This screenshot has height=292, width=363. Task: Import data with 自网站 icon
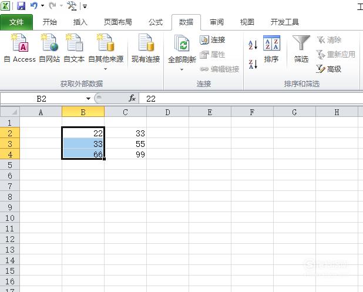point(49,48)
